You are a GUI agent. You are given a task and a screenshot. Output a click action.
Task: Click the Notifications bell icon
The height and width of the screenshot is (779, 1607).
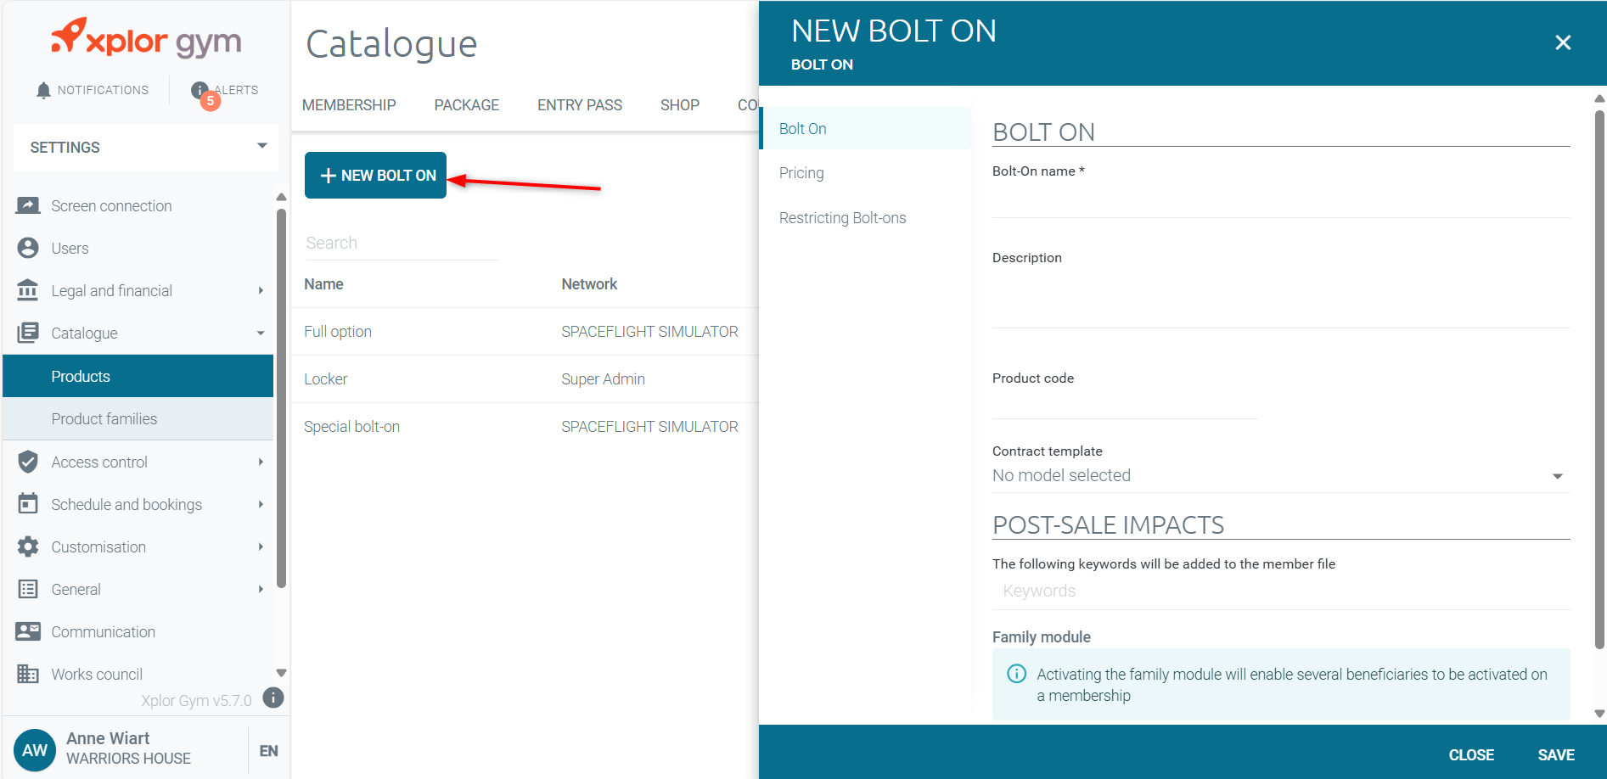43,90
